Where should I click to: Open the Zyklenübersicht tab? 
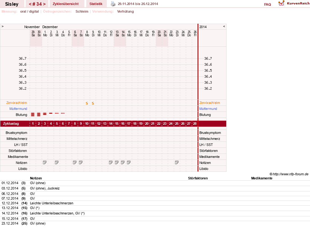[66, 4]
